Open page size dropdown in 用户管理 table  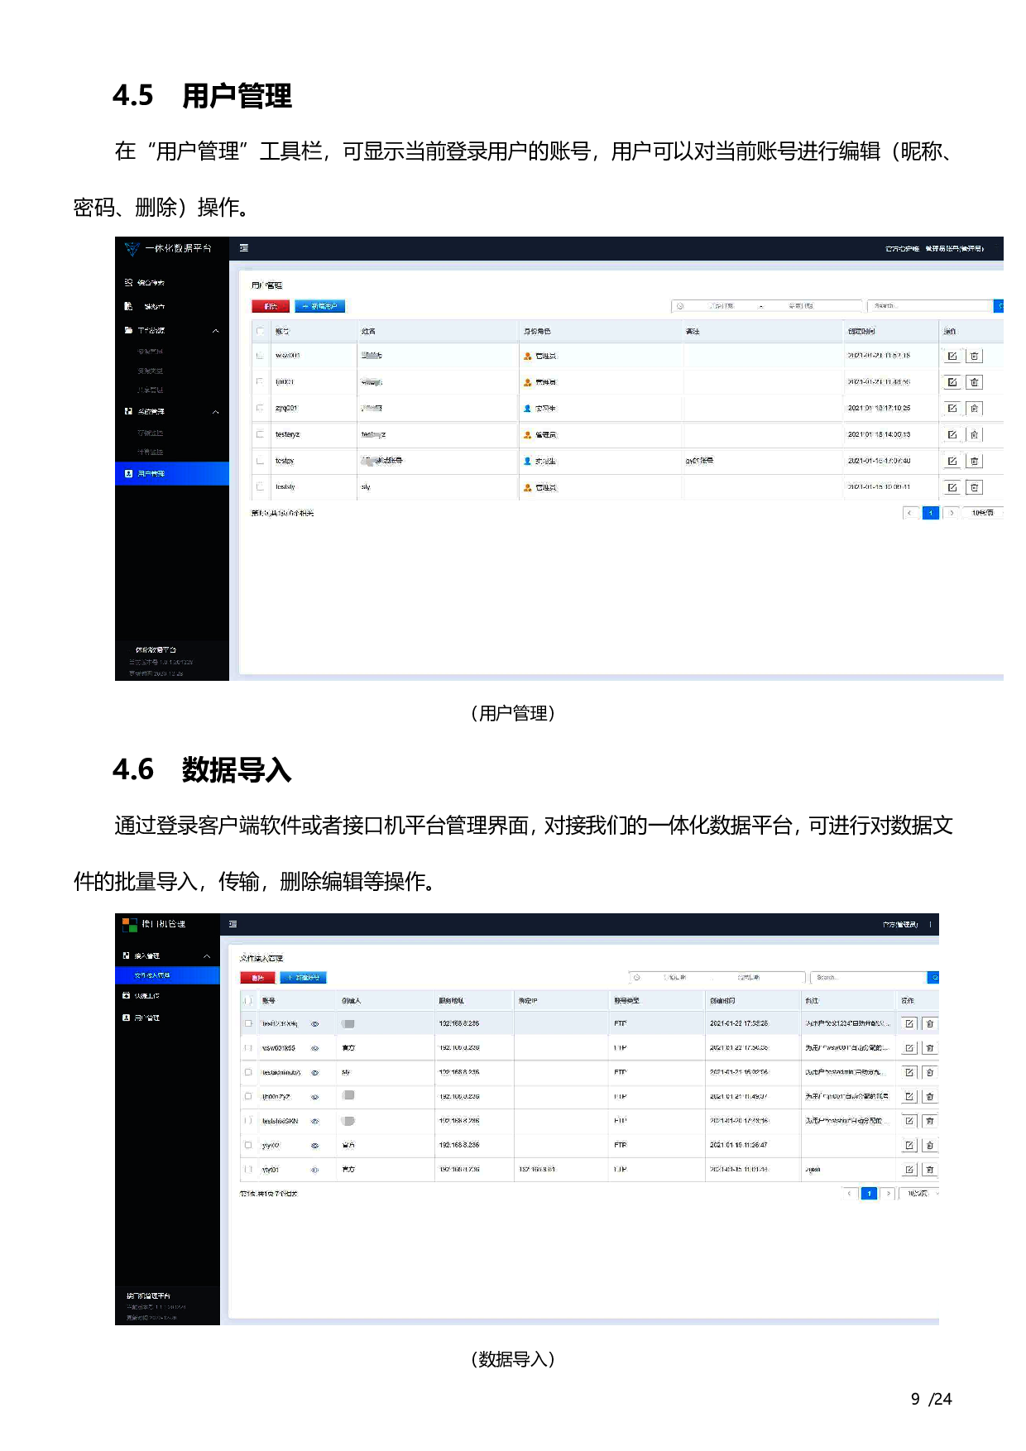pyautogui.click(x=984, y=513)
